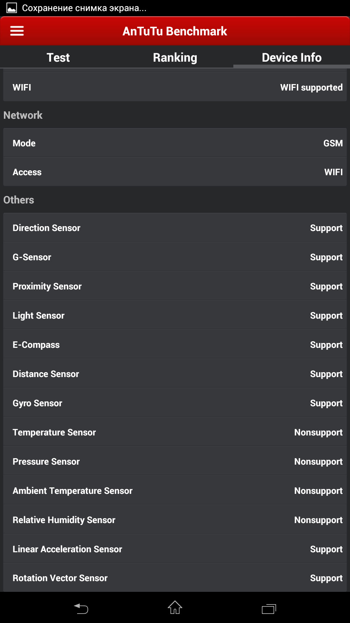Tap the Gyro Sensor entry
The width and height of the screenshot is (350, 623).
point(175,403)
